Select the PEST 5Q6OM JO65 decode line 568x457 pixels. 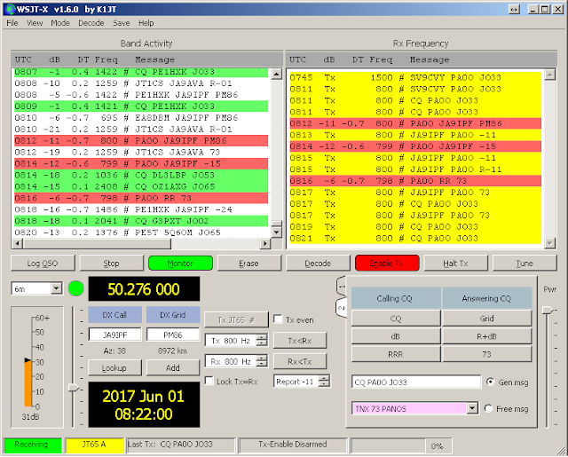pyautogui.click(x=141, y=232)
